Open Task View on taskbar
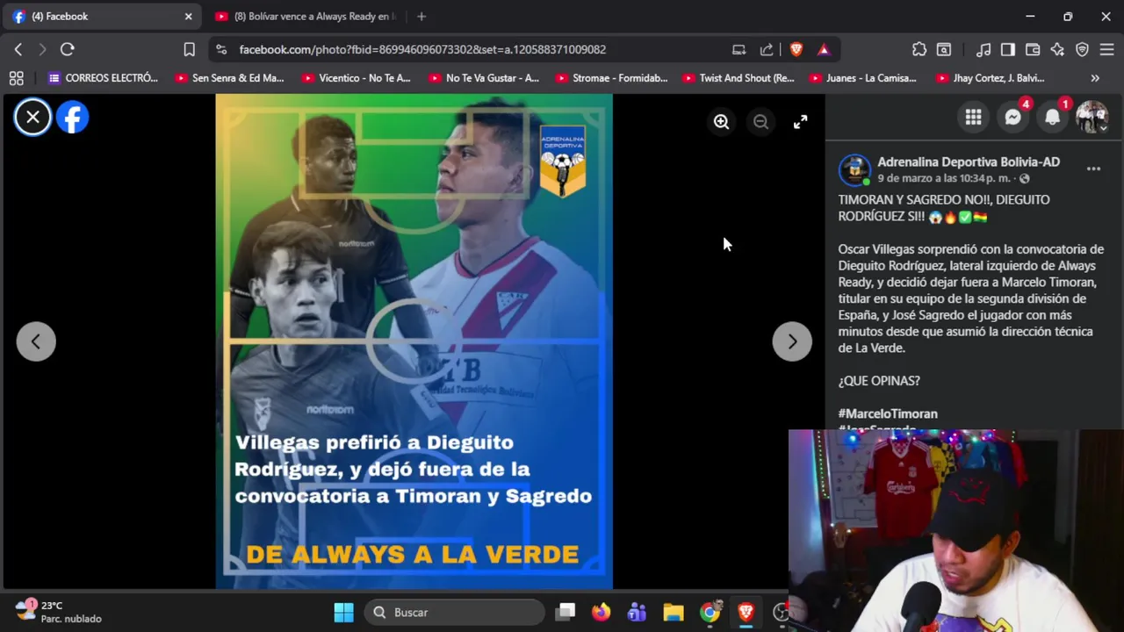The height and width of the screenshot is (632, 1124). 566,612
